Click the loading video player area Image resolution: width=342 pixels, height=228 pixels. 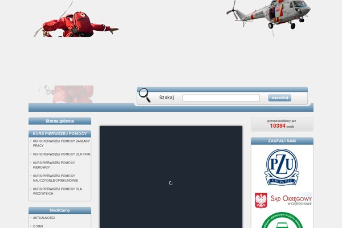point(171,177)
